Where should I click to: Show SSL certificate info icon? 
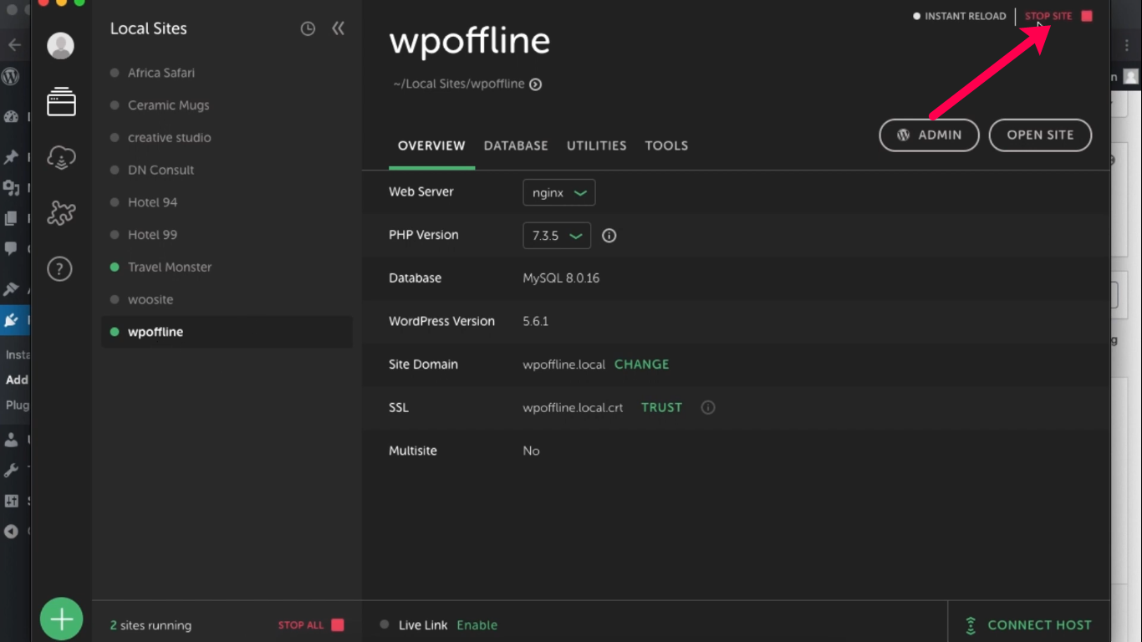708,408
